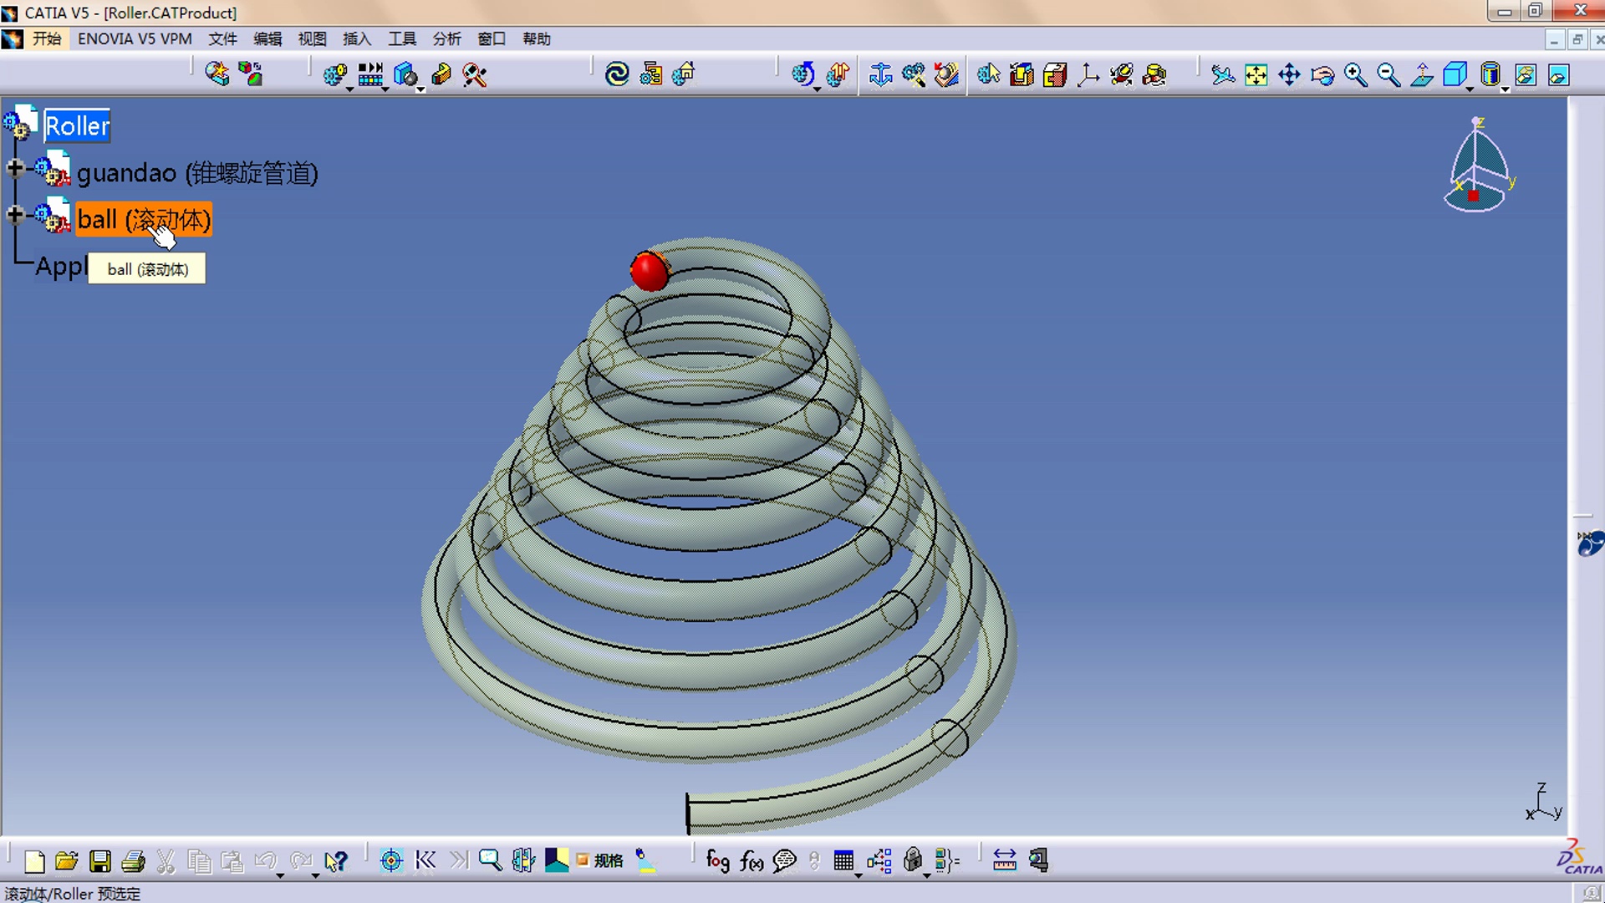Viewport: 1605px width, 903px height.
Task: Expand the guandao tree node
Action: pyautogui.click(x=14, y=169)
